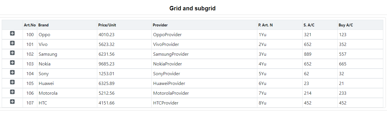
Task: Expand the Vivo row subgrid
Action: pos(12,43)
